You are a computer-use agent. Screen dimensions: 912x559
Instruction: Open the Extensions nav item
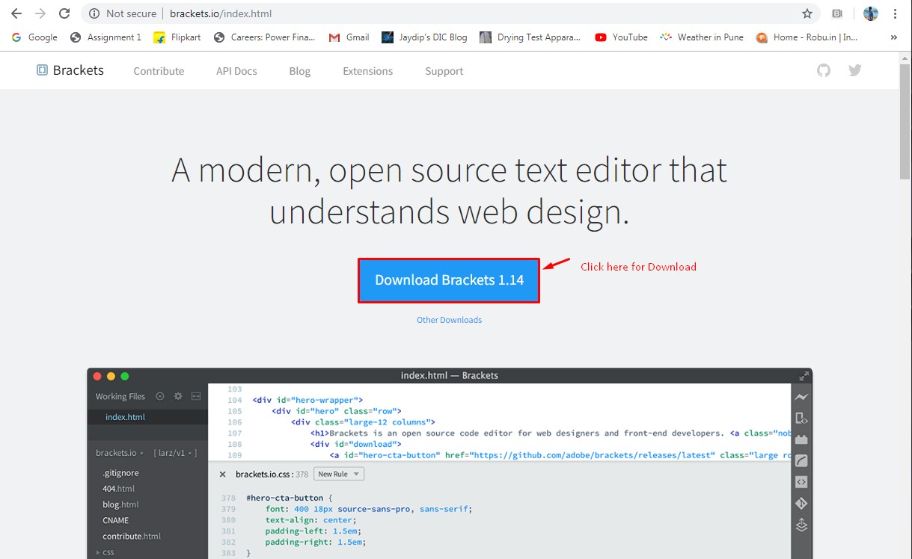coord(367,71)
